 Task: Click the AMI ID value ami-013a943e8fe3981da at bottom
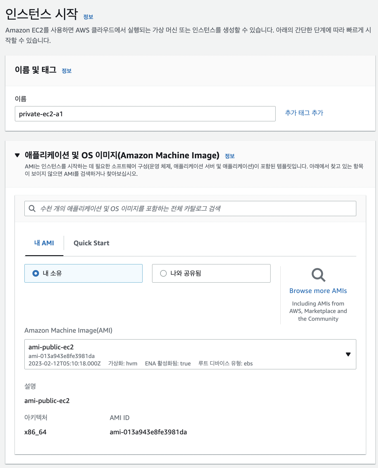(148, 432)
